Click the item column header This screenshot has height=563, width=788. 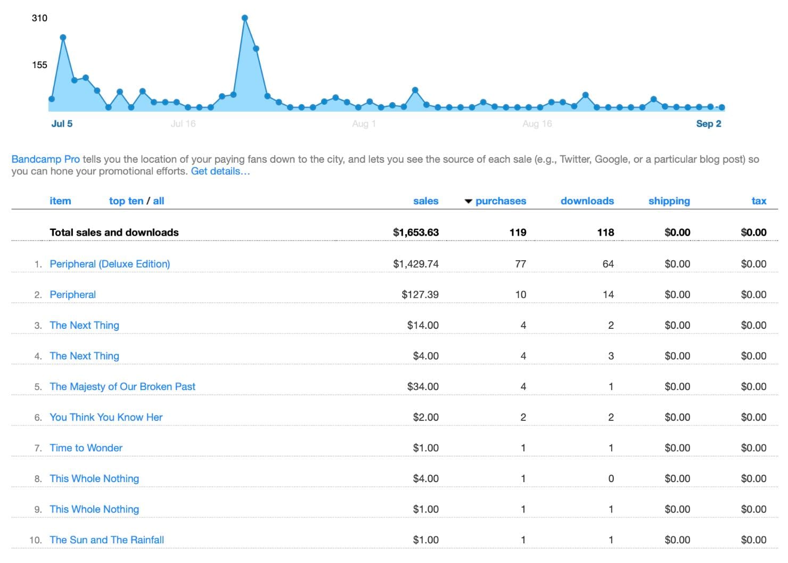(x=60, y=201)
